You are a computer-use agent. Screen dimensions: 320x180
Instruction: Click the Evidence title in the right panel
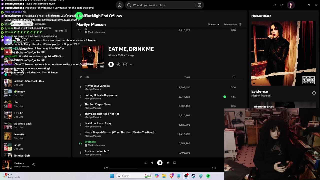point(260,91)
